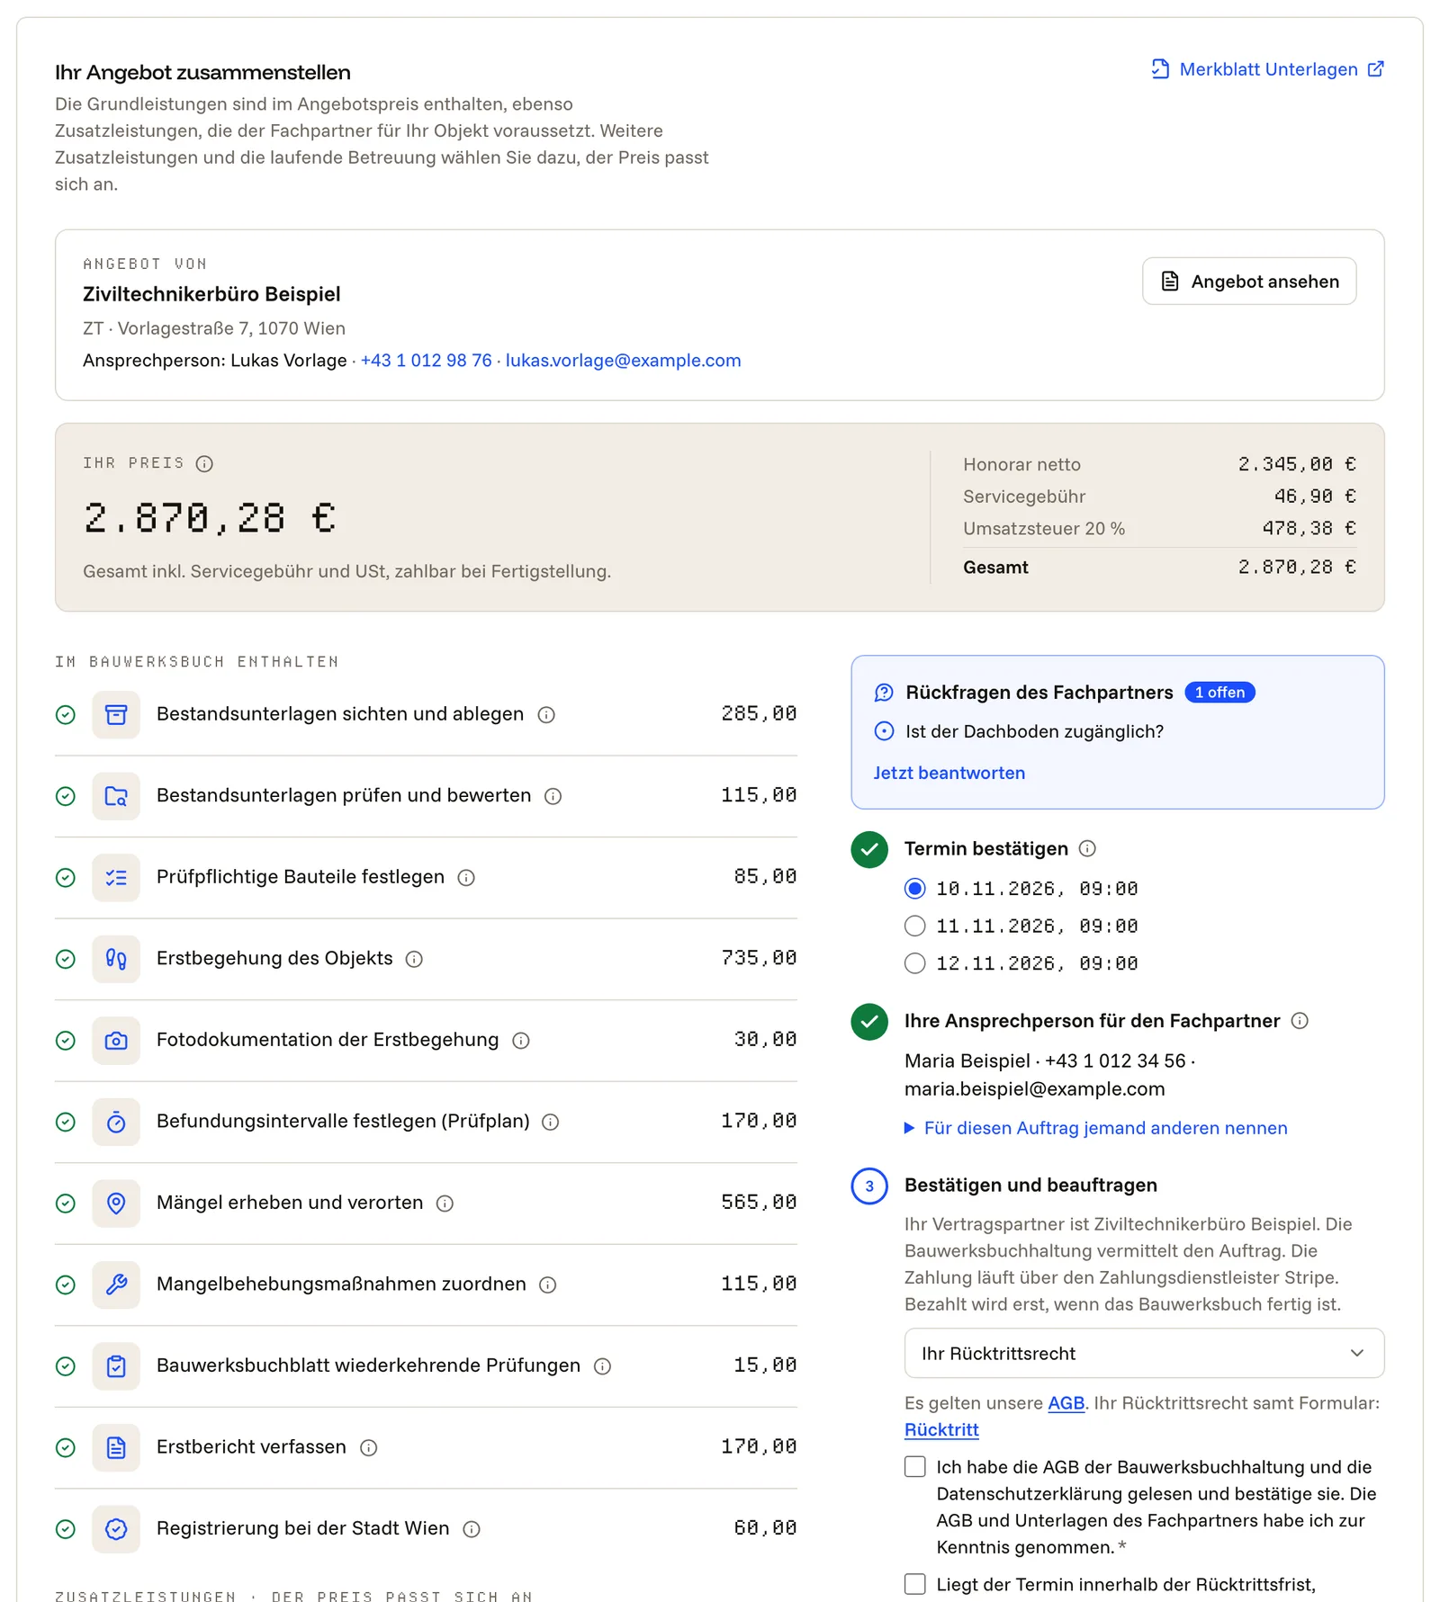1440x1602 pixels.
Task: Click the map pin icon for Mängel erheben
Action: 116,1204
